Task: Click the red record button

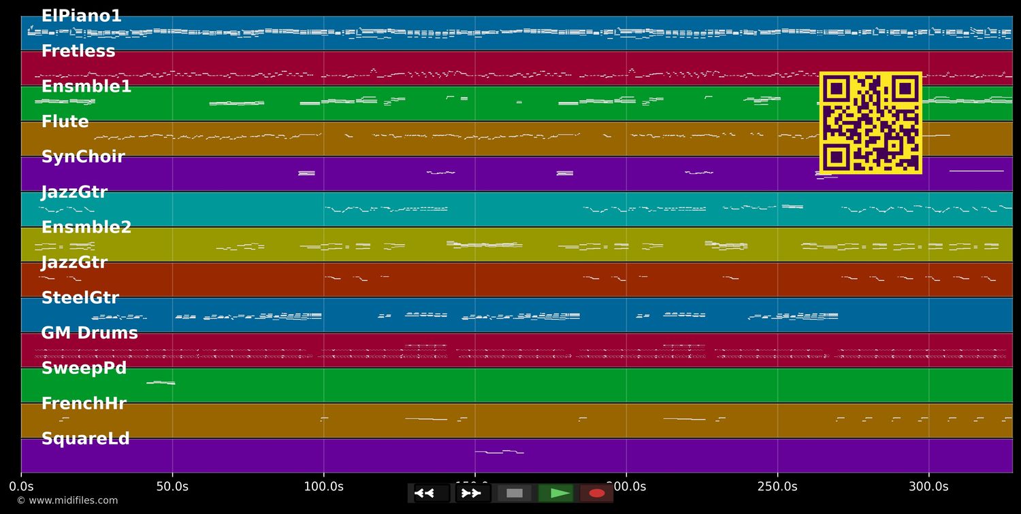Action: [x=596, y=493]
